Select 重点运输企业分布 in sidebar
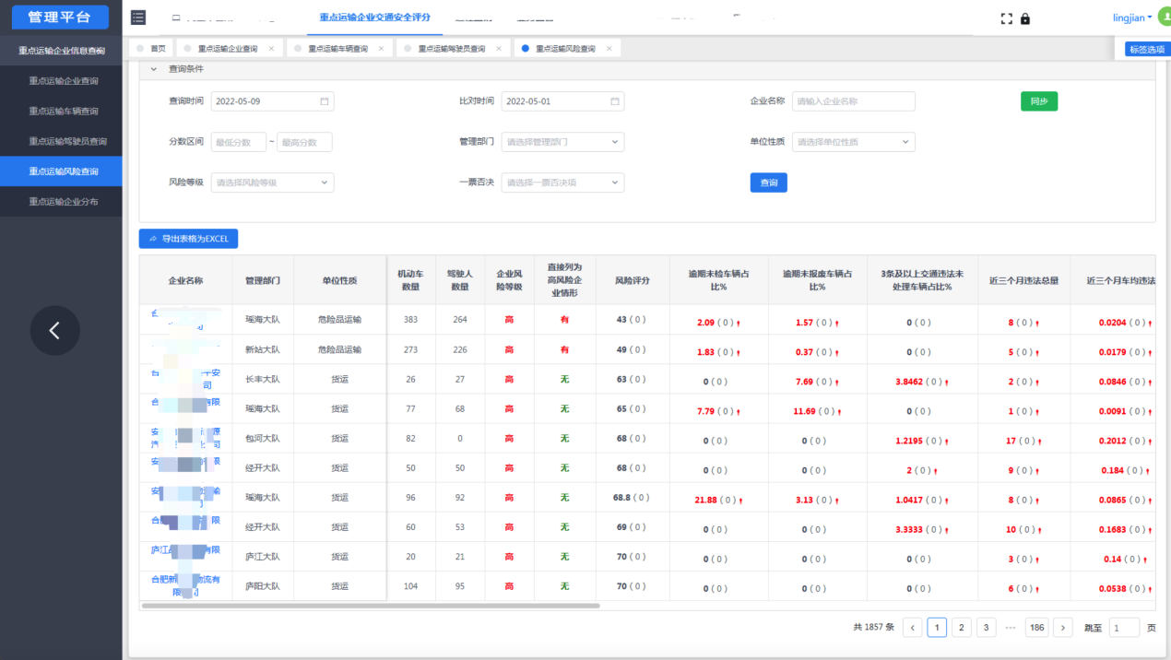The height and width of the screenshot is (660, 1171). [x=63, y=202]
